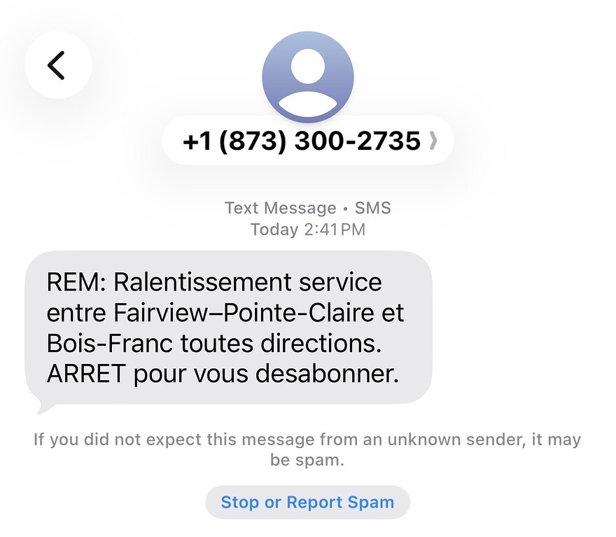Viewport: 616px width, 537px height.
Task: Select the Stop or Report Spam link
Action: (307, 502)
